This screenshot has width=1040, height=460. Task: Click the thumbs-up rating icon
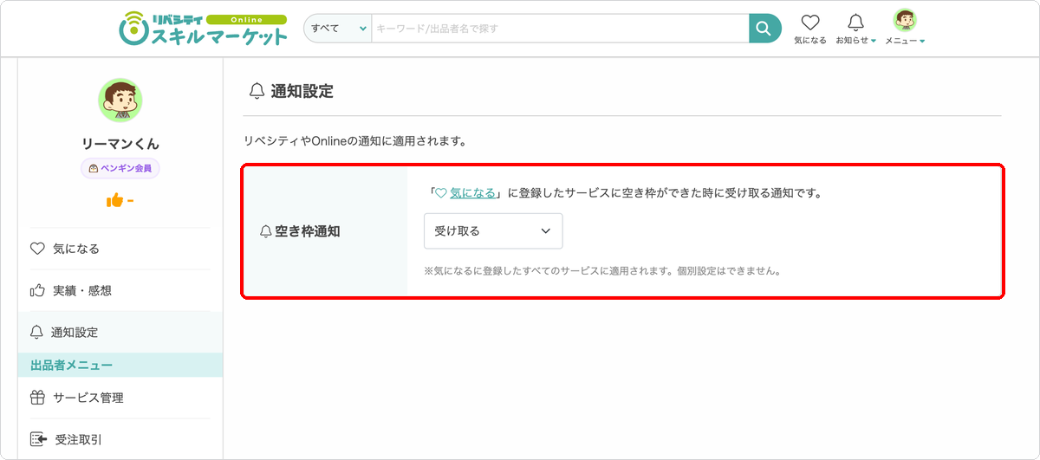(115, 201)
